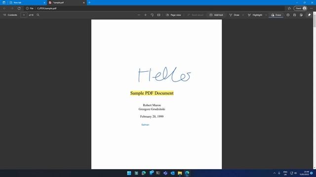This screenshot has height=177, width=316.
Task: Click the microphone tray icon
Action: click(279, 173)
